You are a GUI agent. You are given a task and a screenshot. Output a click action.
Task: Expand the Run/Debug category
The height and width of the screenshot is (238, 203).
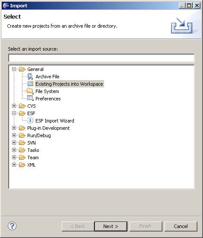(x=14, y=135)
